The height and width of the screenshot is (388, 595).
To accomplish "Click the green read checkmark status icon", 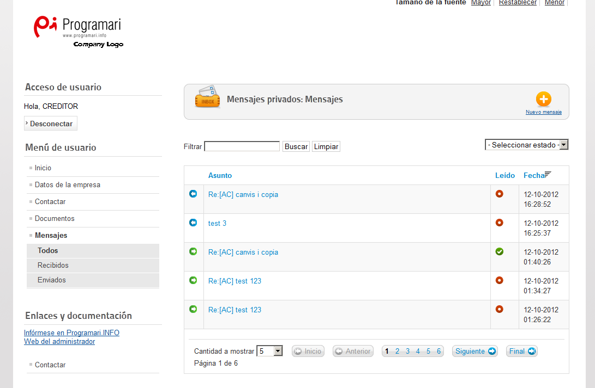I will pyautogui.click(x=499, y=251).
